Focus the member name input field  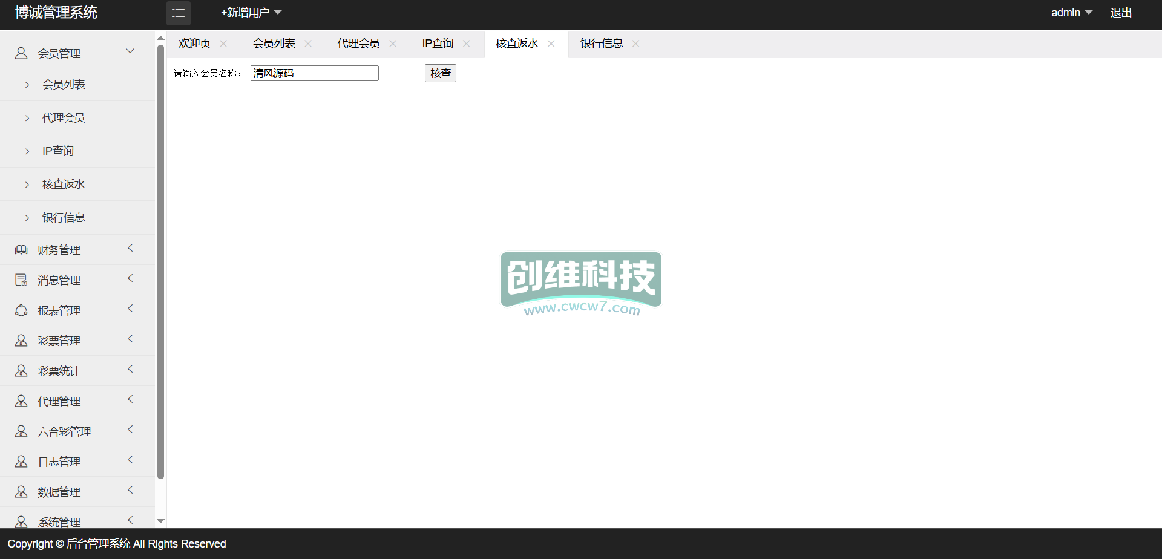315,73
